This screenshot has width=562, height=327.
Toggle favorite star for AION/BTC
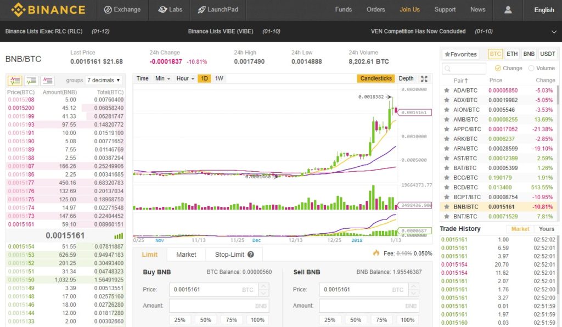[x=447, y=110]
